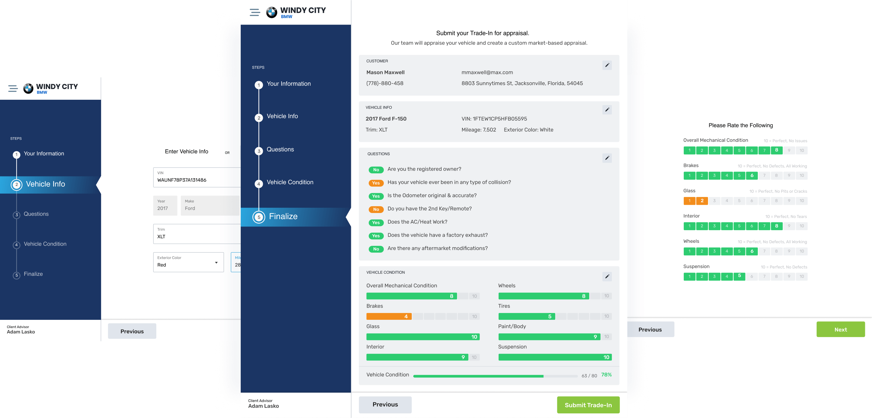Select Questions step in left sidebar
This screenshot has width=872, height=418.
[x=36, y=214]
